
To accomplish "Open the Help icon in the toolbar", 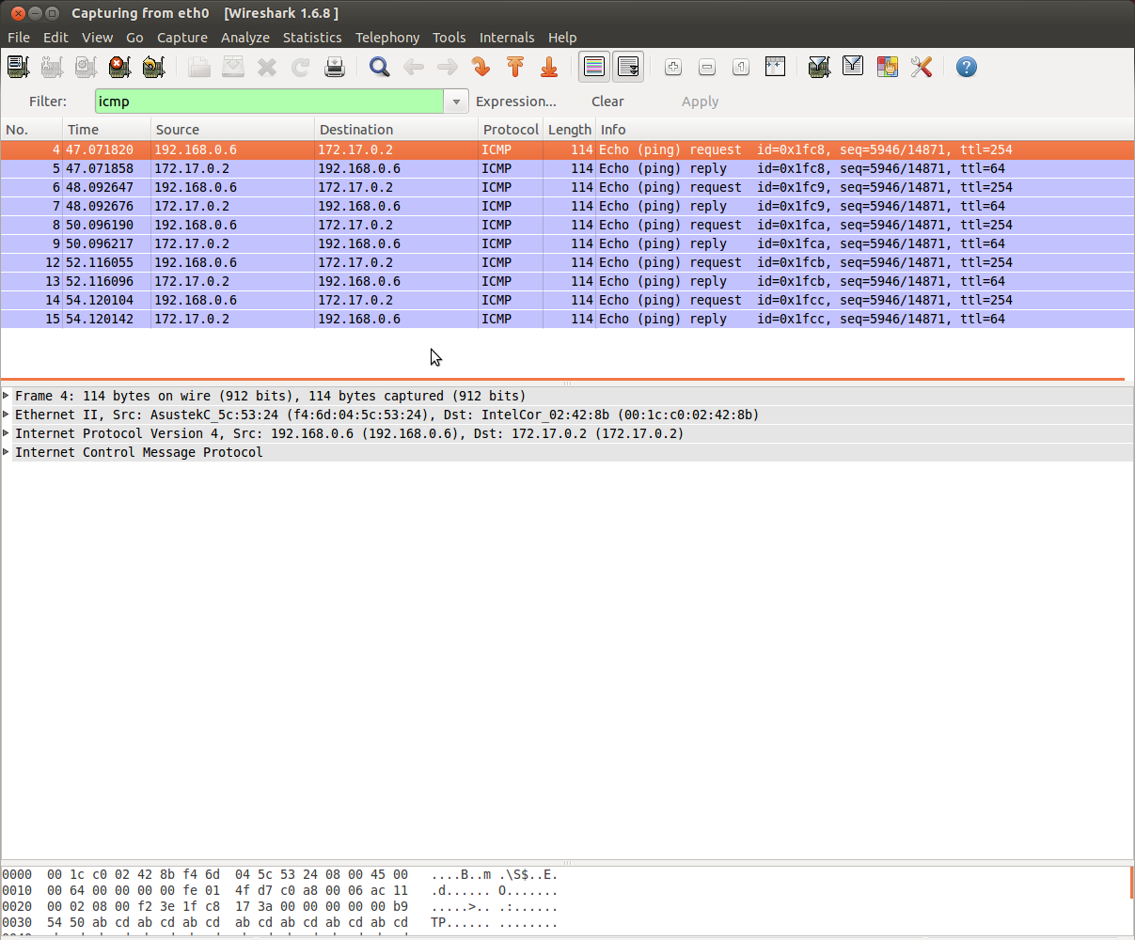I will pos(967,67).
